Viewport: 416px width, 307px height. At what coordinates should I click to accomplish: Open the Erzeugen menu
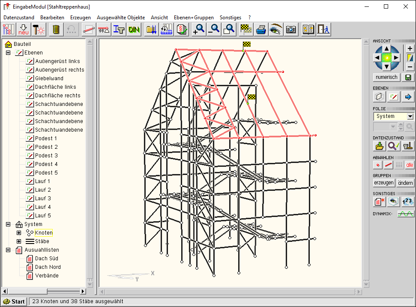coord(80,18)
